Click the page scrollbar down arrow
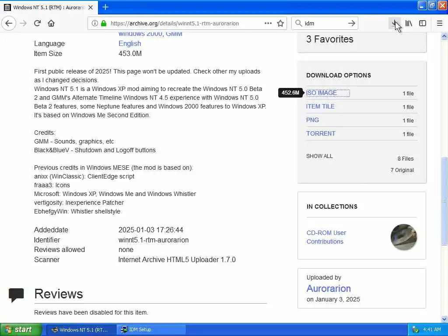This screenshot has width=448, height=336. (x=444, y=319)
